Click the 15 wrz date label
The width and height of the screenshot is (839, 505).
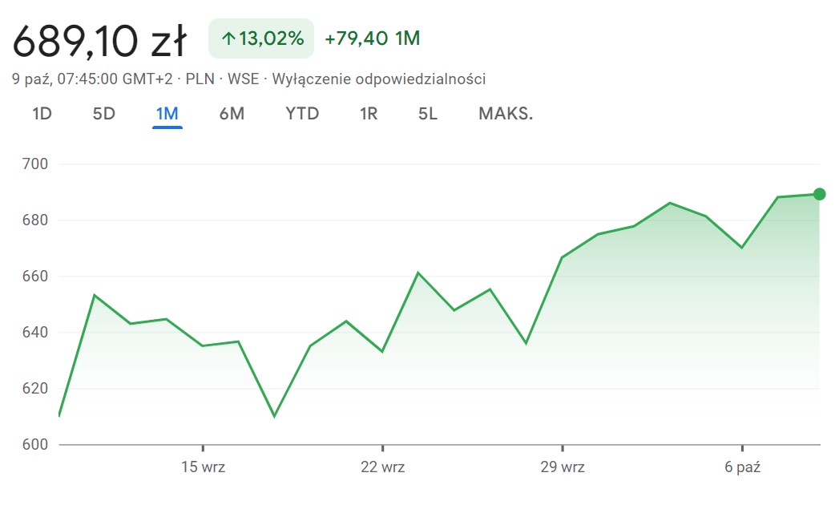pos(203,467)
